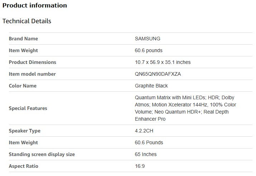Click the 10.7 x 56.9 x 35.1 inches value
The width and height of the screenshot is (256, 176).
point(163,62)
